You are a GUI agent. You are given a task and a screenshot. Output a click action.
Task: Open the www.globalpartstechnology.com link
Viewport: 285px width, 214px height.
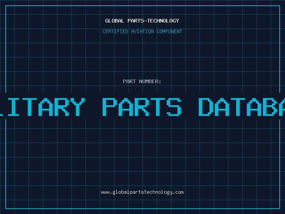pos(142,192)
